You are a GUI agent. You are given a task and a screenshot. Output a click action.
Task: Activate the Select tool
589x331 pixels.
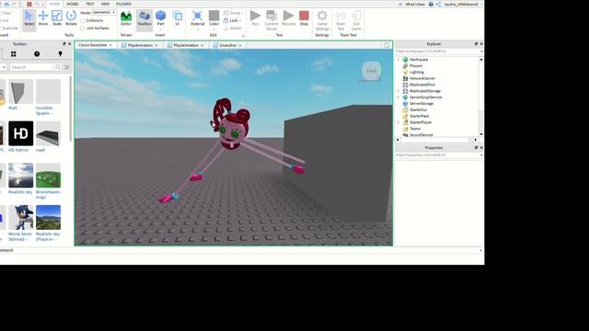[29, 18]
